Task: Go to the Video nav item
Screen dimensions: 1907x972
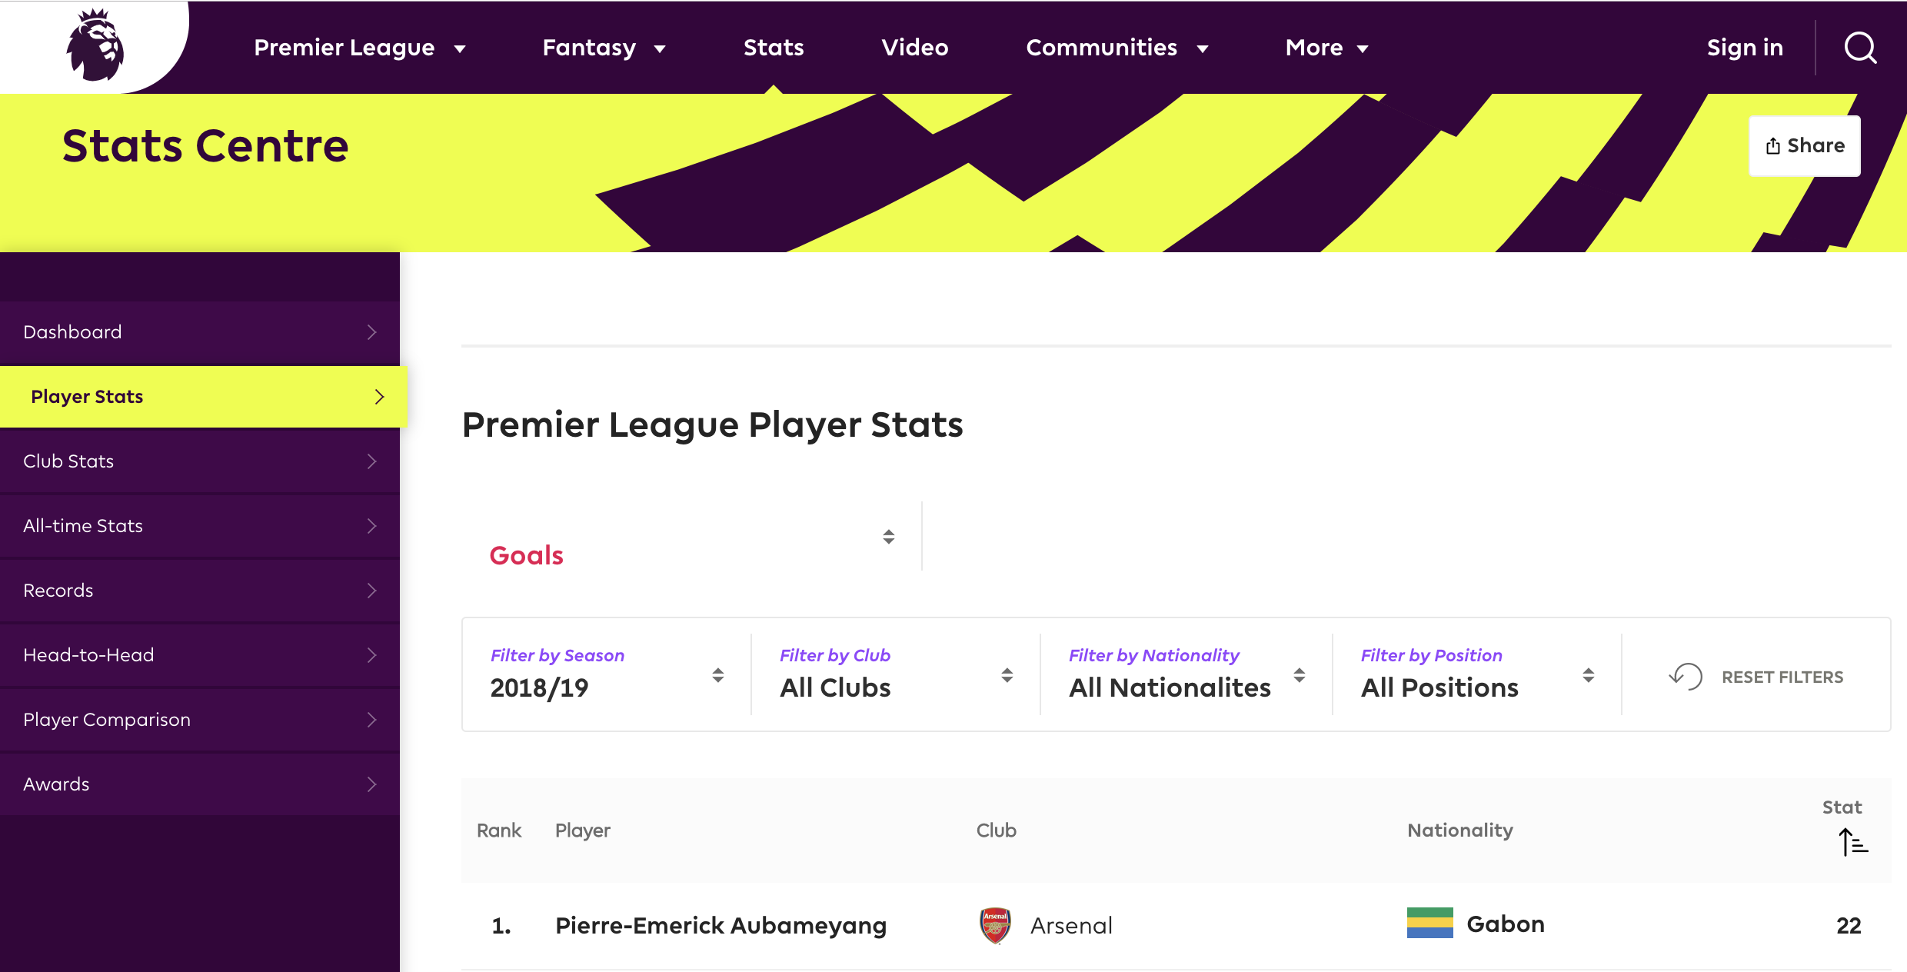Action: (914, 48)
